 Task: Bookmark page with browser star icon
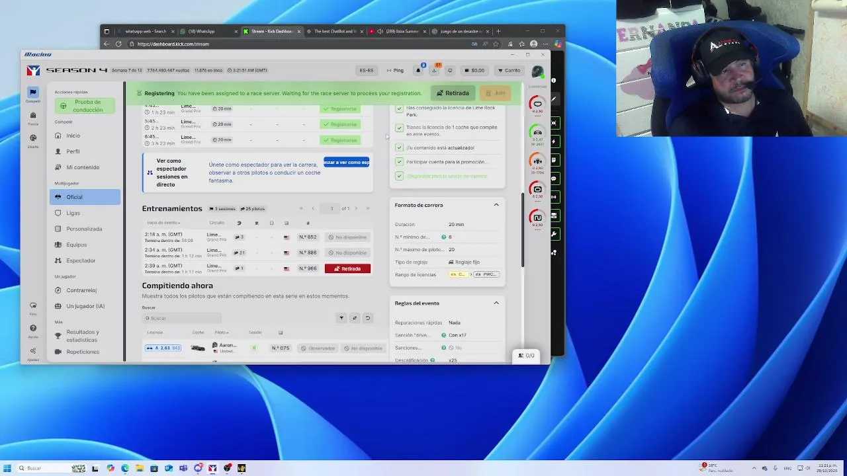[x=496, y=44]
